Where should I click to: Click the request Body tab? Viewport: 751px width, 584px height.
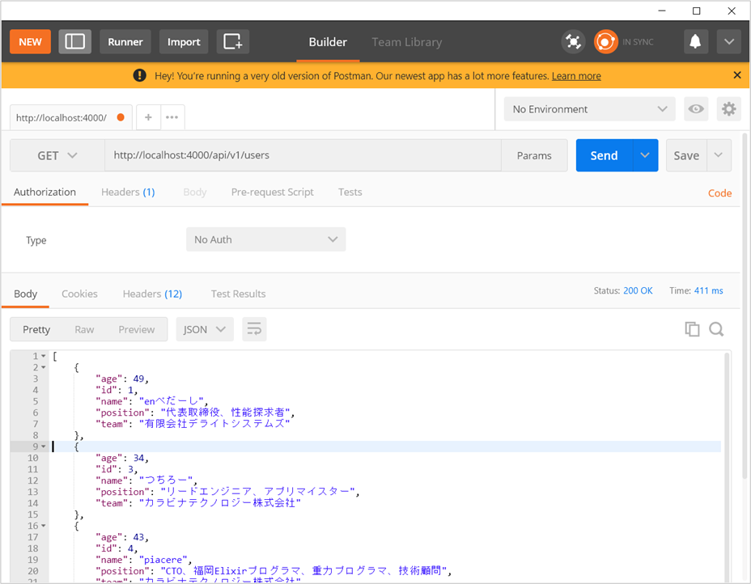point(194,192)
